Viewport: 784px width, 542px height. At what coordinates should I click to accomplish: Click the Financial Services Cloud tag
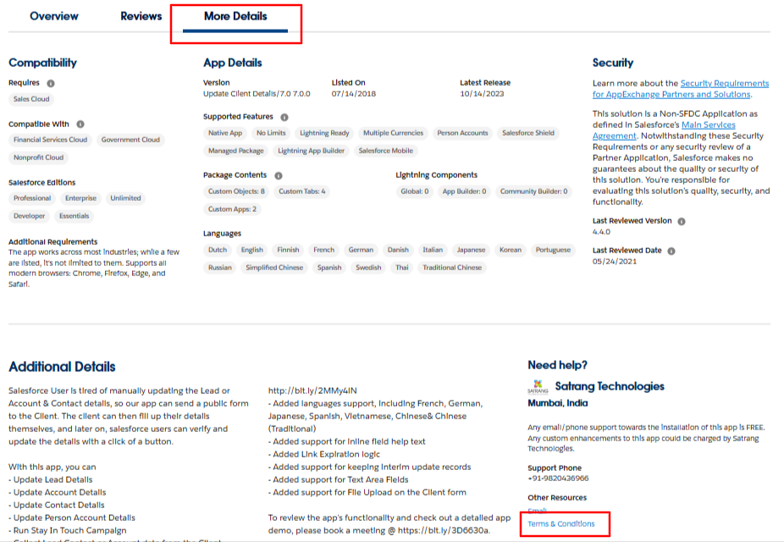(51, 140)
